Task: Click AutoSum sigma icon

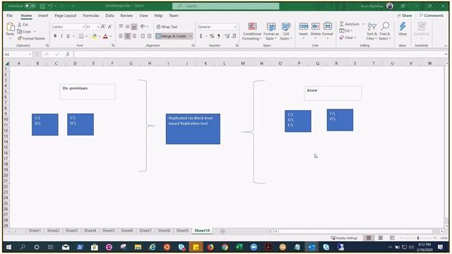Action: click(x=342, y=24)
